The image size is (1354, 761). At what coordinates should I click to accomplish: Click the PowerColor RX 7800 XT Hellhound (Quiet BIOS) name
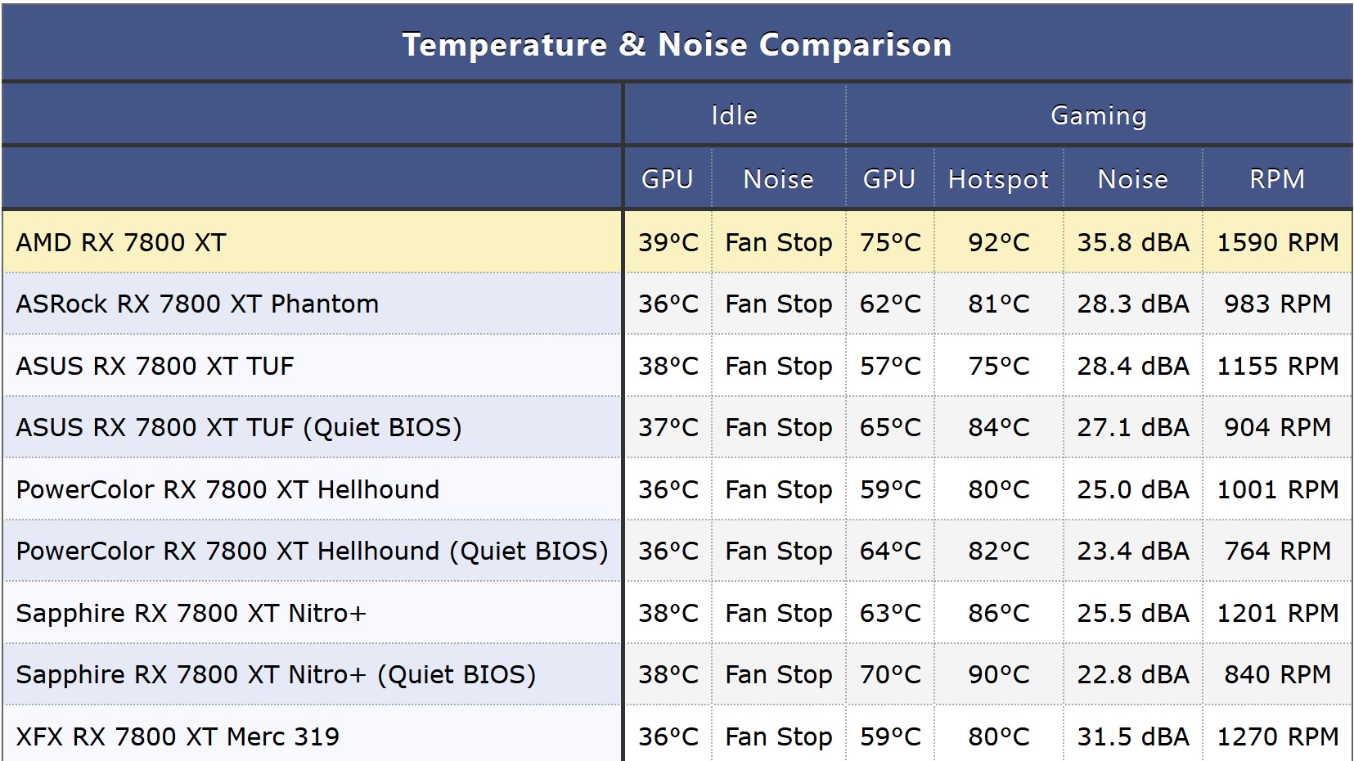click(x=312, y=551)
